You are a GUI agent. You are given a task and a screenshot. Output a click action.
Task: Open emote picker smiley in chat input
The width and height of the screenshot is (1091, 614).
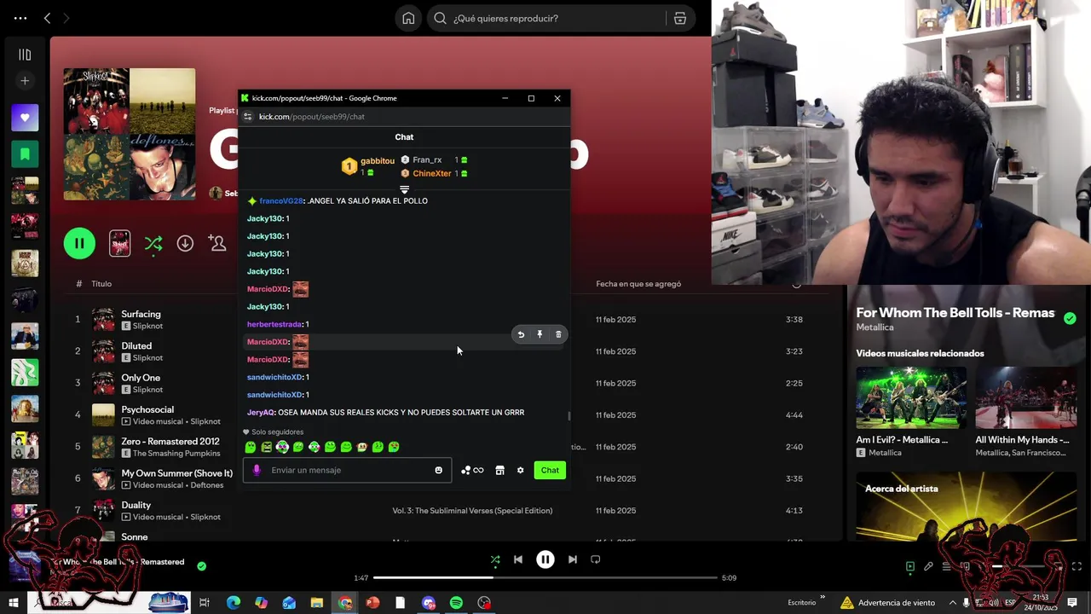[439, 470]
